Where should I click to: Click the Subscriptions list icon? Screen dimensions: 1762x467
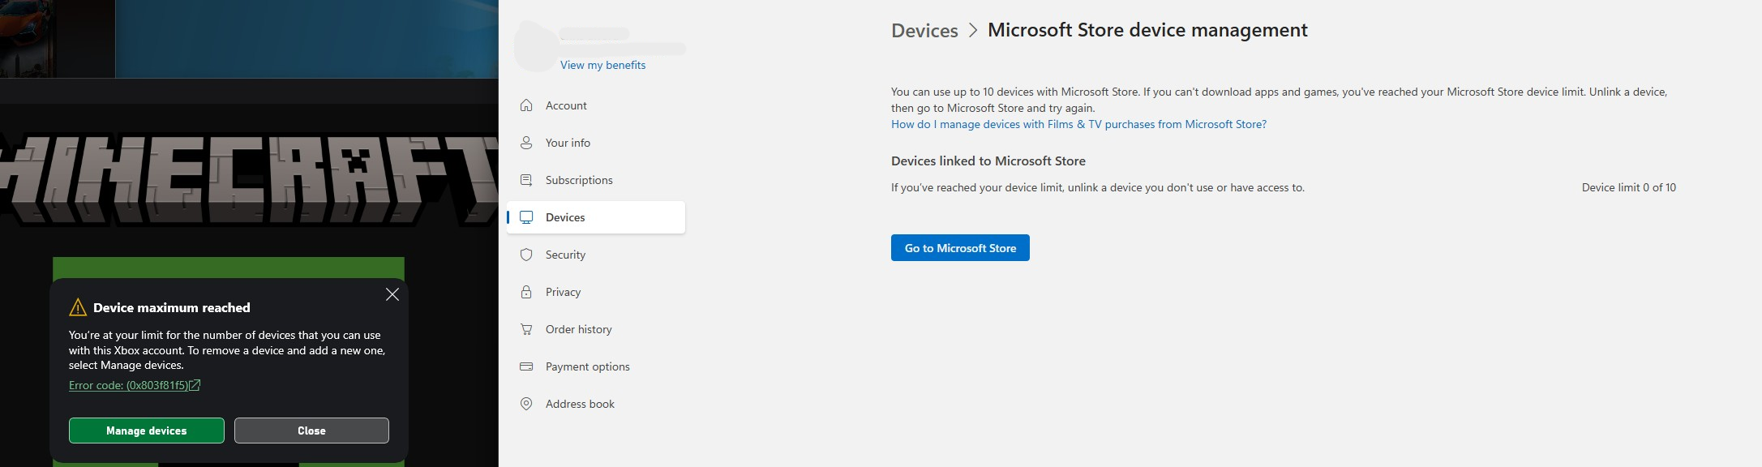pyautogui.click(x=526, y=180)
